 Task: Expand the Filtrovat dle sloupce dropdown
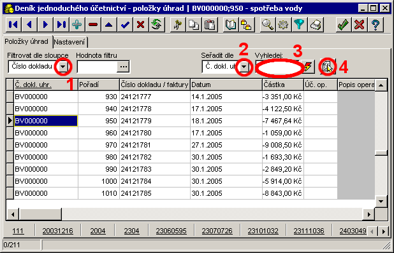[x=63, y=67]
